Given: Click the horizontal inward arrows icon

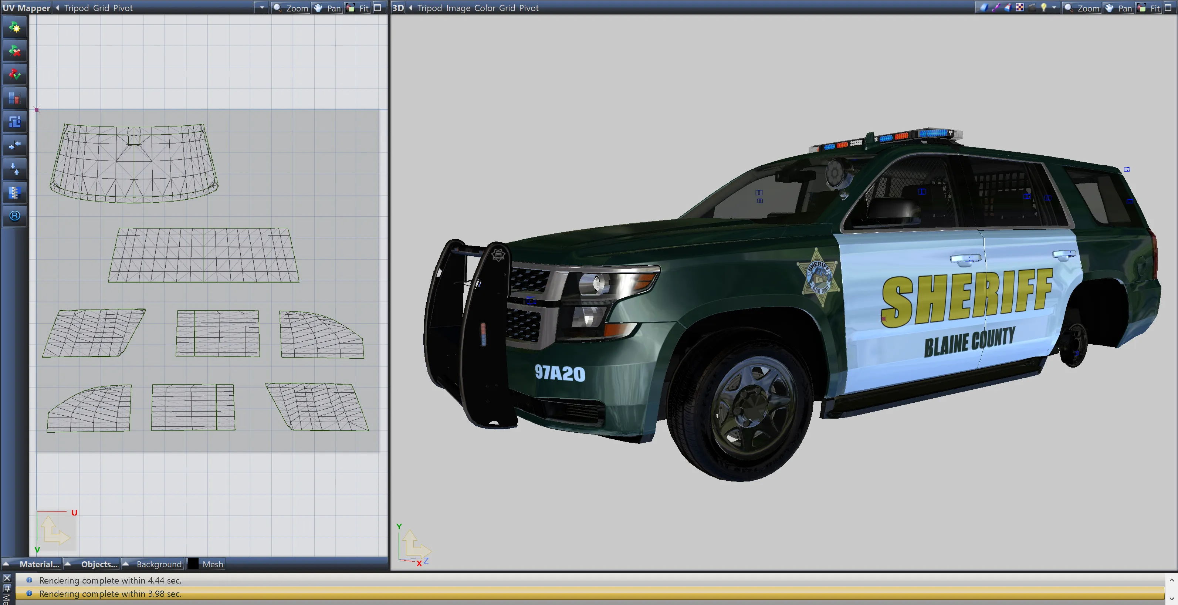Looking at the screenshot, I should 15,145.
